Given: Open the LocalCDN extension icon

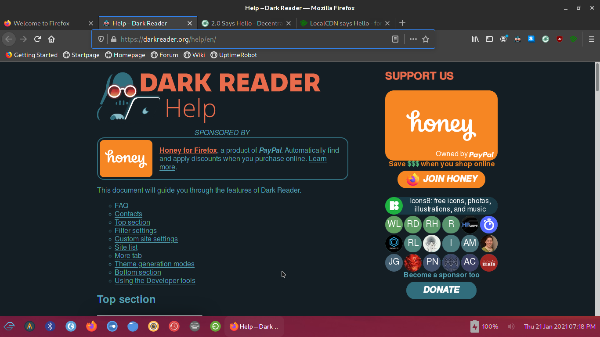Looking at the screenshot, I should coord(573,39).
